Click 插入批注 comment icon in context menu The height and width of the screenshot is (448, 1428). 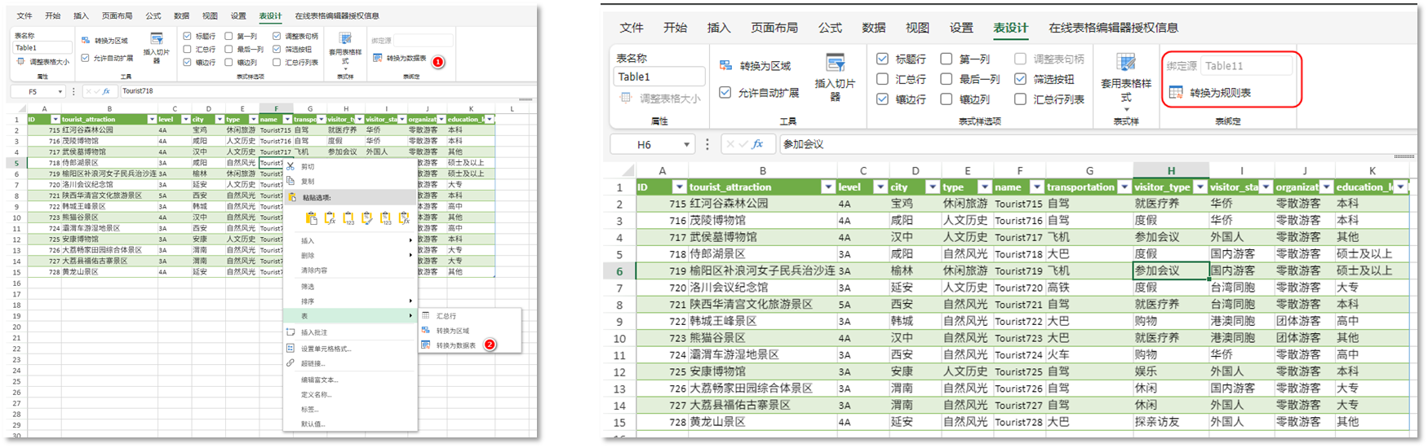pyautogui.click(x=290, y=332)
